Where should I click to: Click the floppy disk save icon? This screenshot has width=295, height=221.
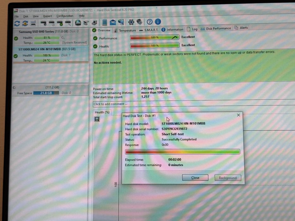click(97, 119)
